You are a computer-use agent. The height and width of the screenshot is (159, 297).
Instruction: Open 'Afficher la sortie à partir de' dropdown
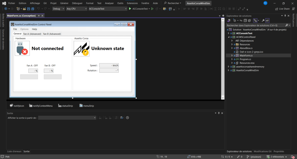pos(67,118)
